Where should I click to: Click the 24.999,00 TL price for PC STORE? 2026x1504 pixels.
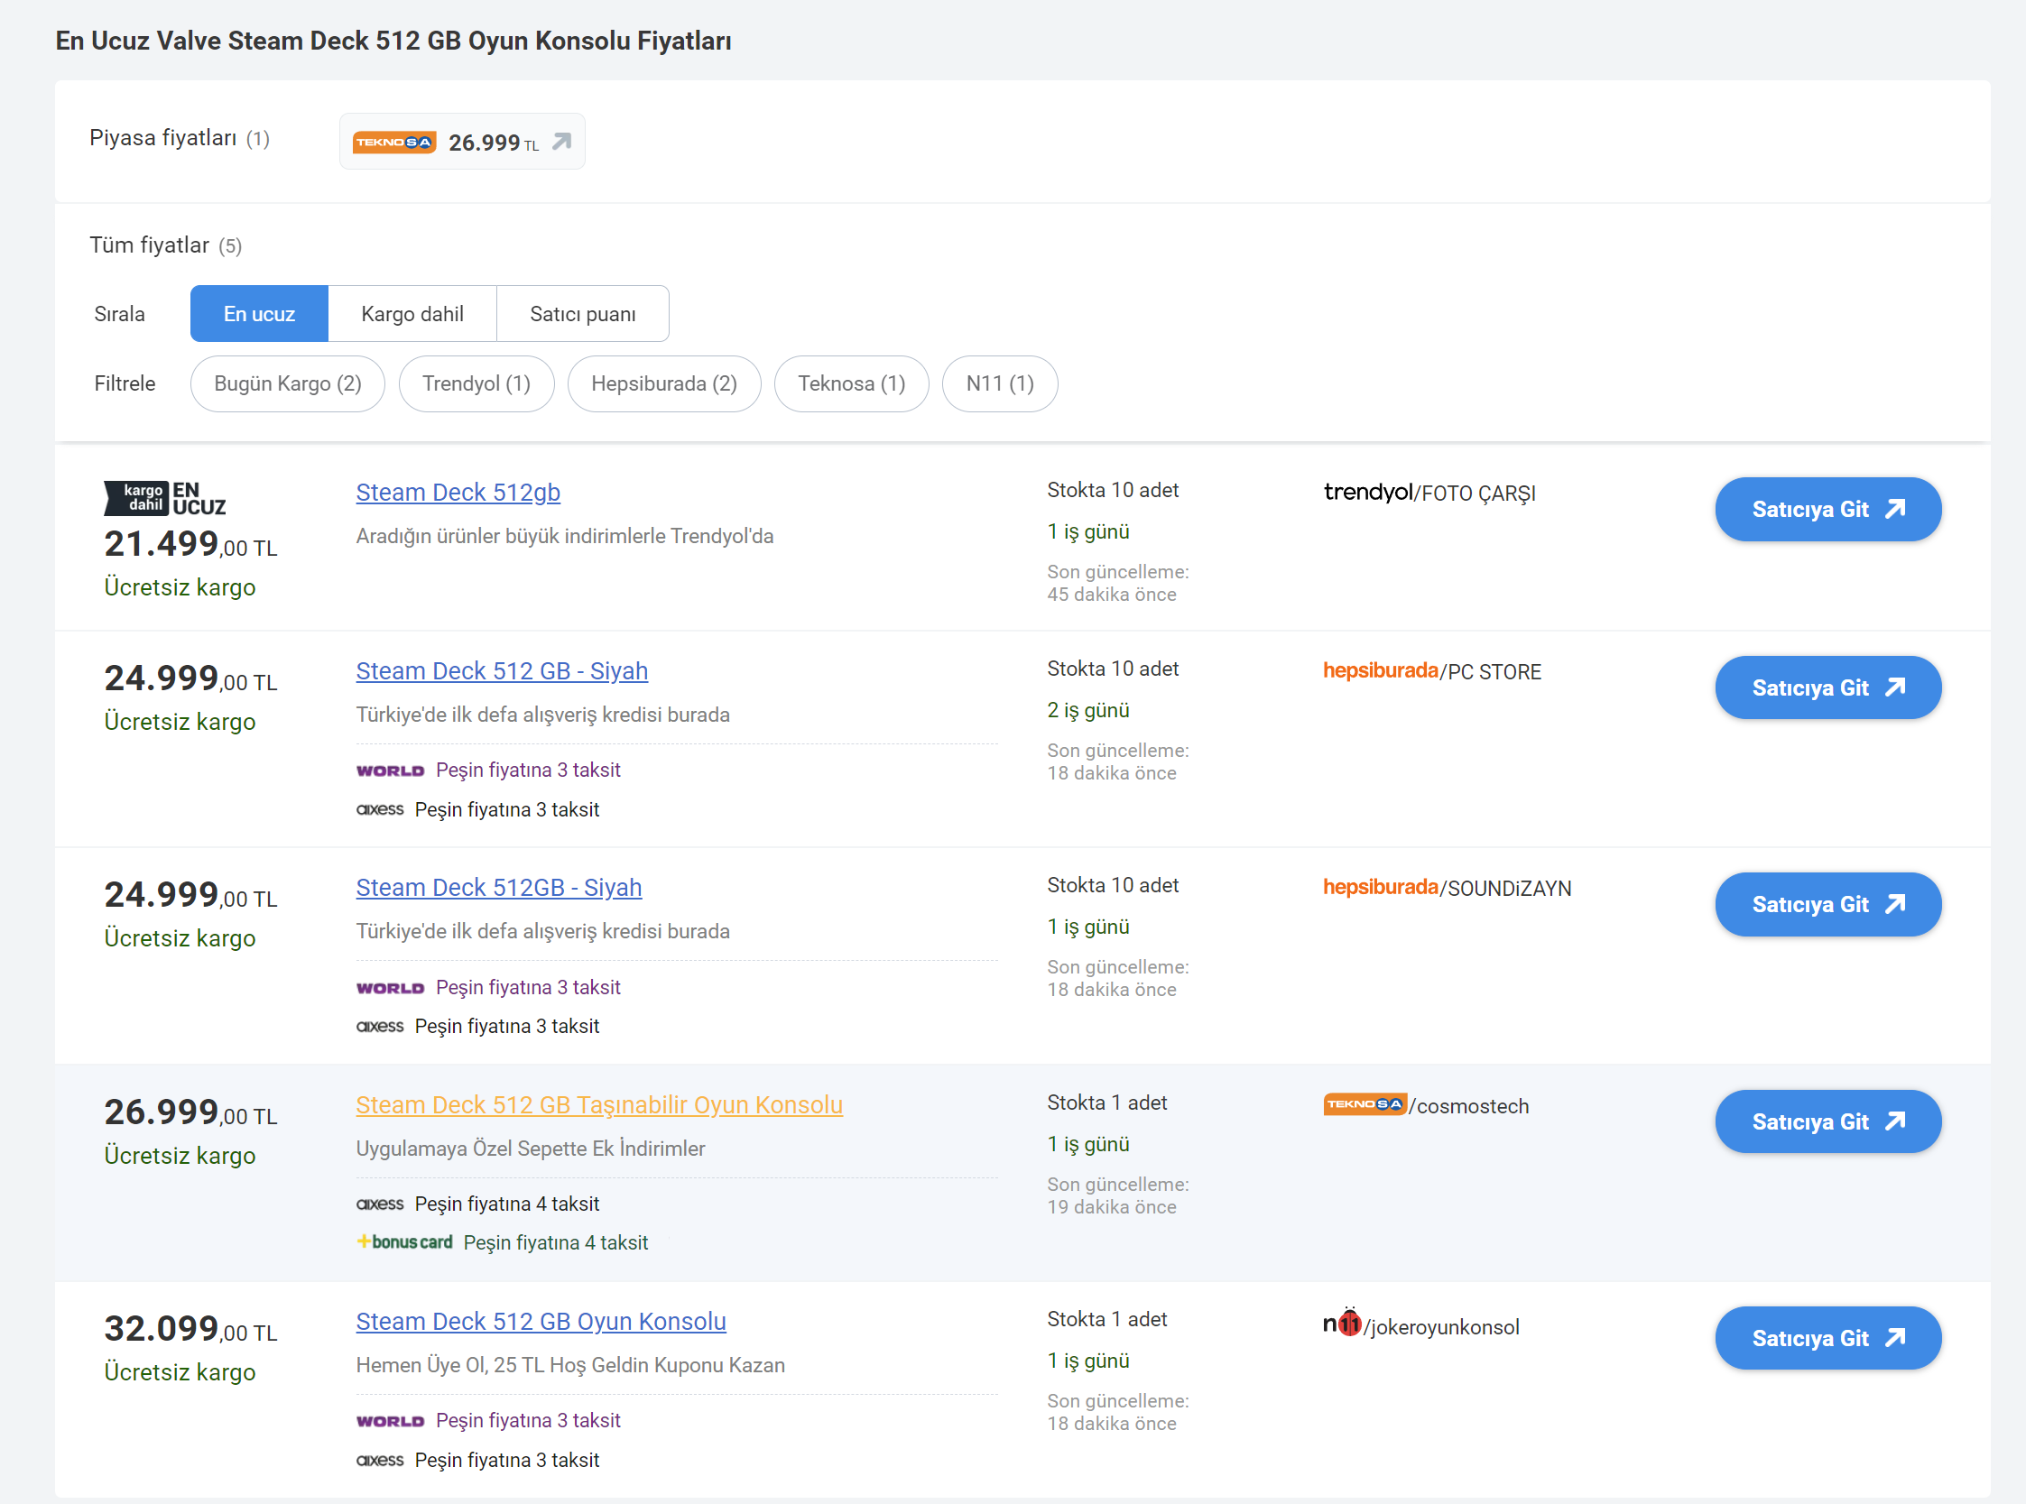191,679
